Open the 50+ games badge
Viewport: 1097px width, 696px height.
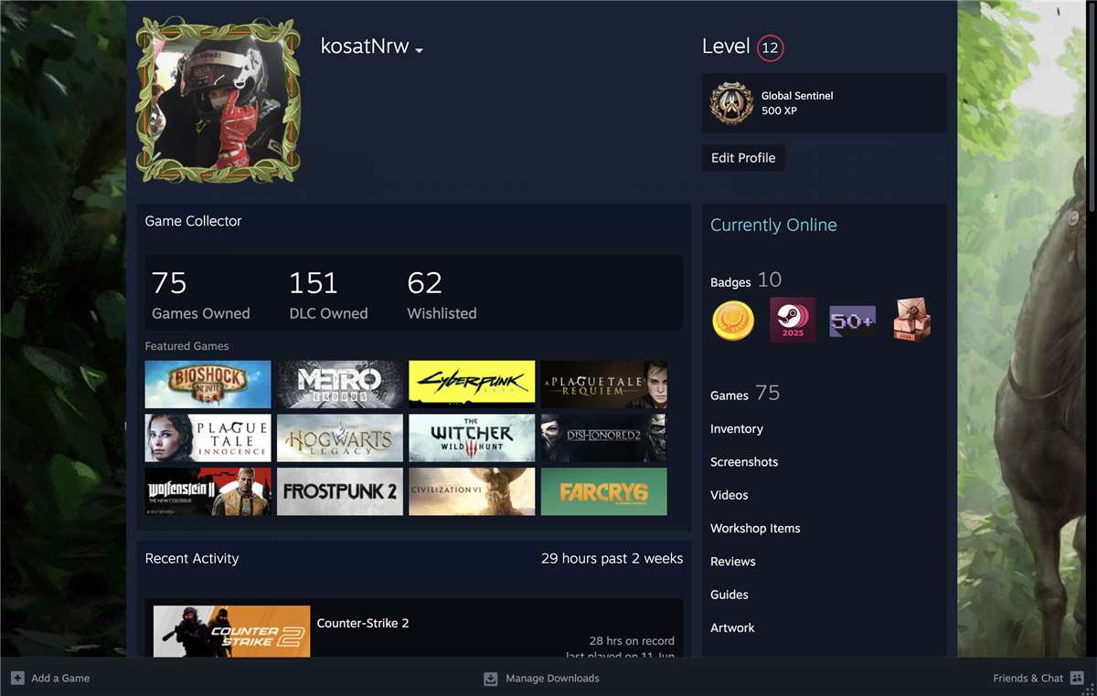(852, 321)
